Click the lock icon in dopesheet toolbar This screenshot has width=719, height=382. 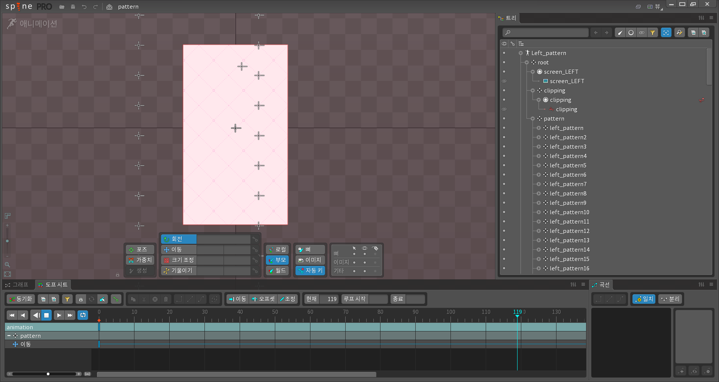(81, 299)
